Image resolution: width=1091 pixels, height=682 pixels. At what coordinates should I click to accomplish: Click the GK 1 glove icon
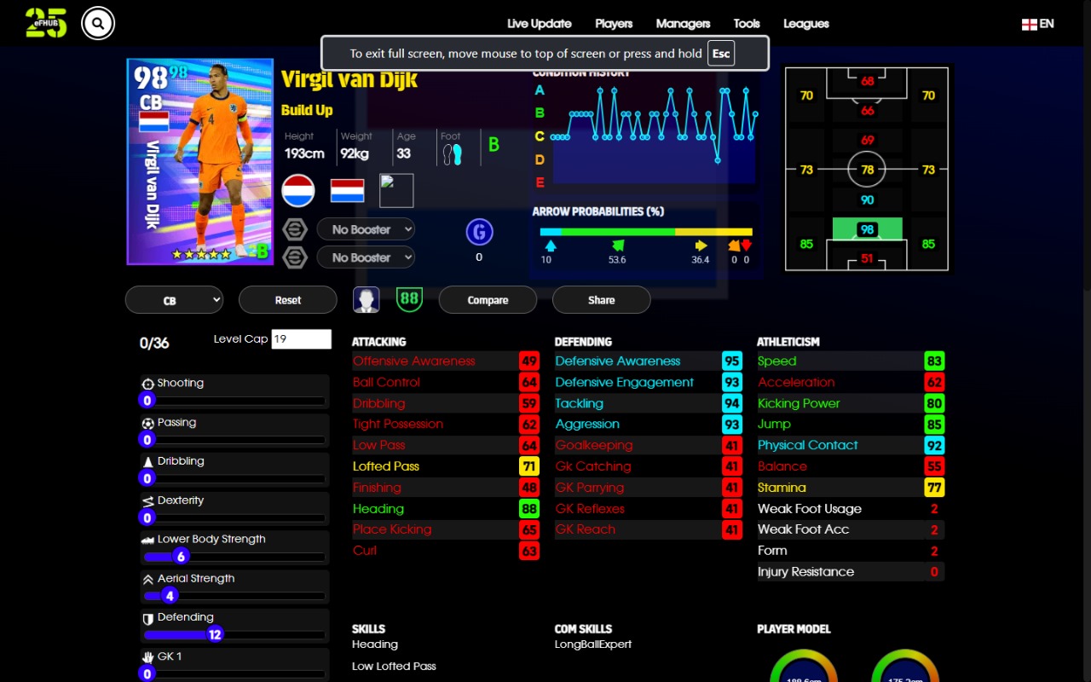[x=147, y=656]
